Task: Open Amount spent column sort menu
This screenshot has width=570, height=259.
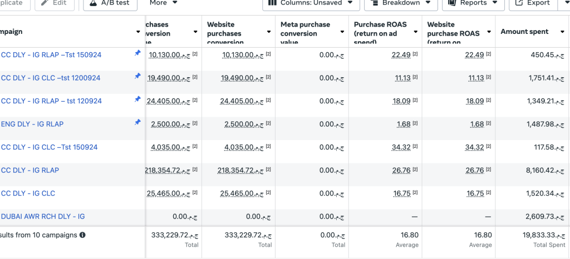Action: (x=560, y=32)
